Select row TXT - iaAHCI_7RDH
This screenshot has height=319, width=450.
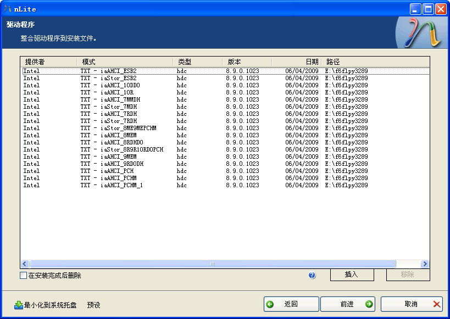226,114
